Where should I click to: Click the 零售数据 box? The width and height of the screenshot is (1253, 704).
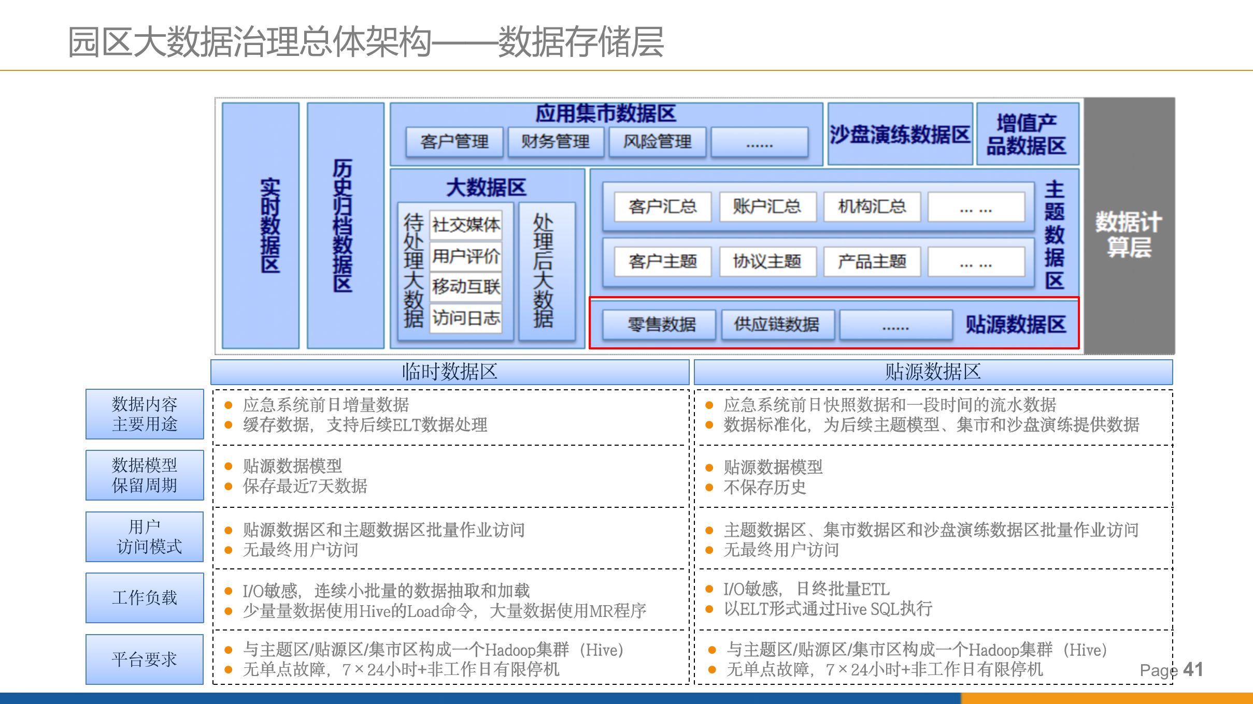click(660, 325)
